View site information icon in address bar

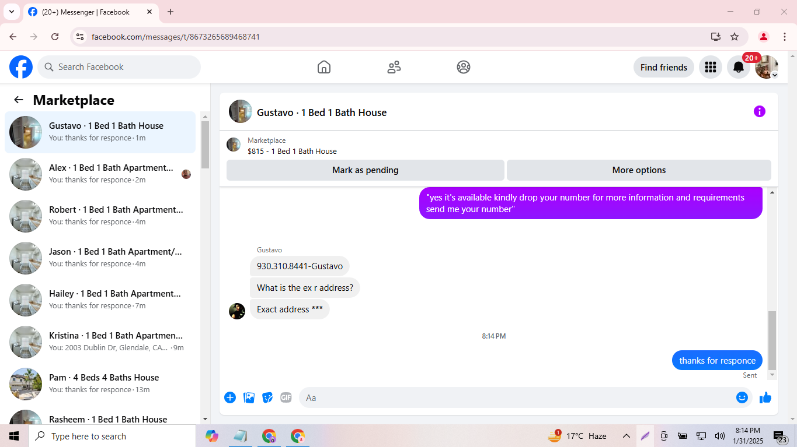[81, 37]
